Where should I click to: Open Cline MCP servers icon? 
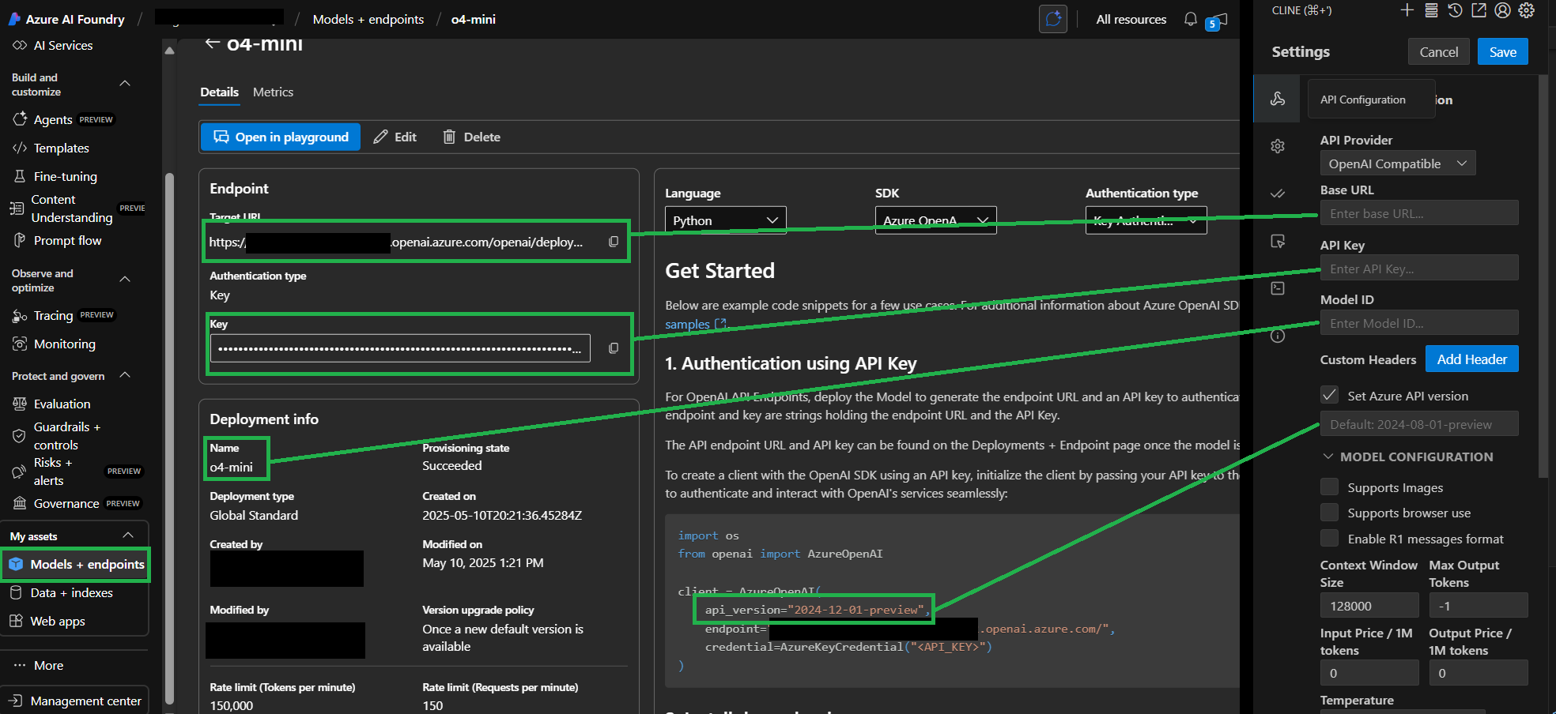tap(1431, 10)
